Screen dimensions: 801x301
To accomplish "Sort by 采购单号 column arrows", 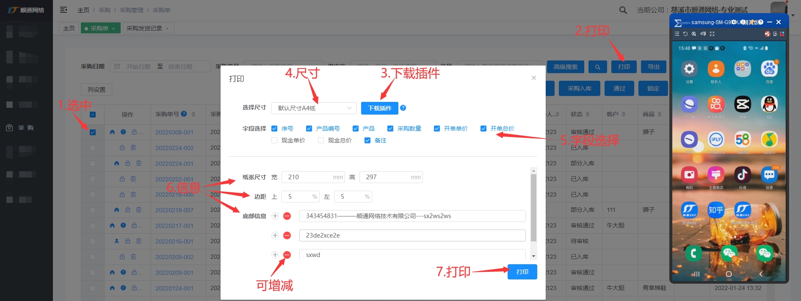I will coord(193,114).
